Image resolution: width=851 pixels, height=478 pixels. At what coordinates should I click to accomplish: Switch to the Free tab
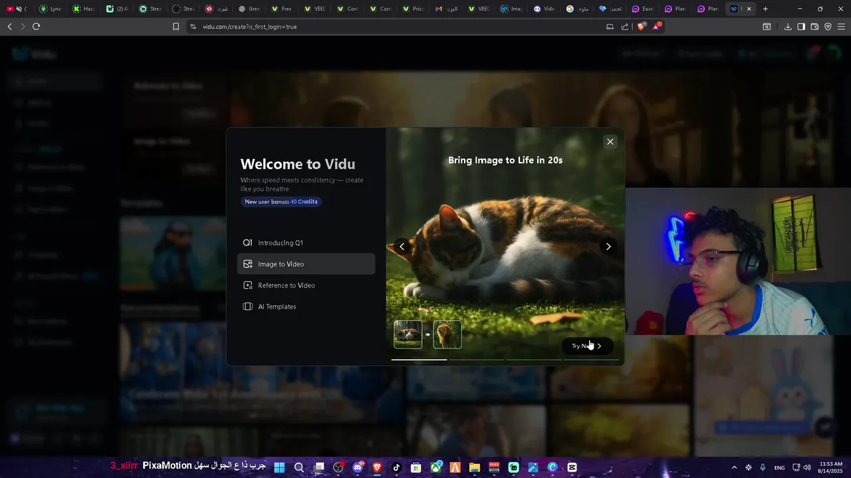pyautogui.click(x=281, y=9)
